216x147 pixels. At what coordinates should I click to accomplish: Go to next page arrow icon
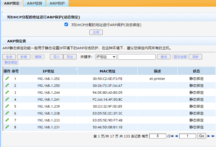[x=209, y=136]
